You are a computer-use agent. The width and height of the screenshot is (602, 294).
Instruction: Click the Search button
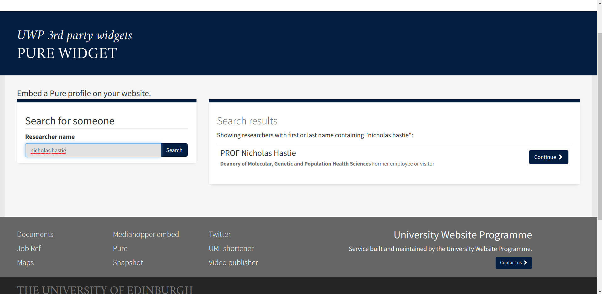point(174,150)
